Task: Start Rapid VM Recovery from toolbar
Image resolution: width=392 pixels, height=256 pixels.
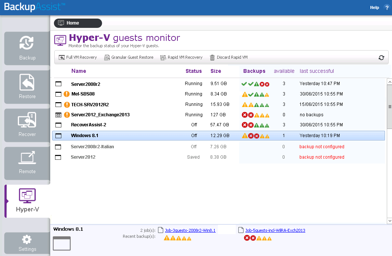Action: pyautogui.click(x=181, y=58)
